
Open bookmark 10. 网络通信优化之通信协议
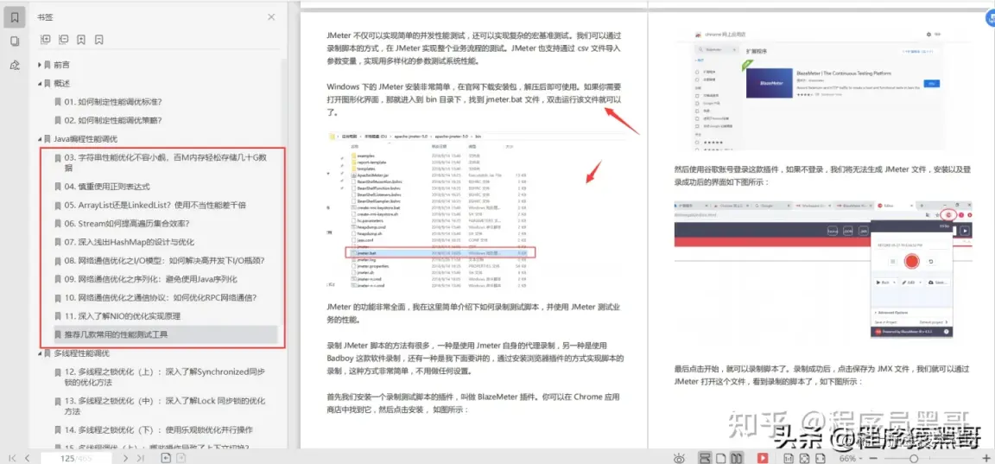click(161, 297)
